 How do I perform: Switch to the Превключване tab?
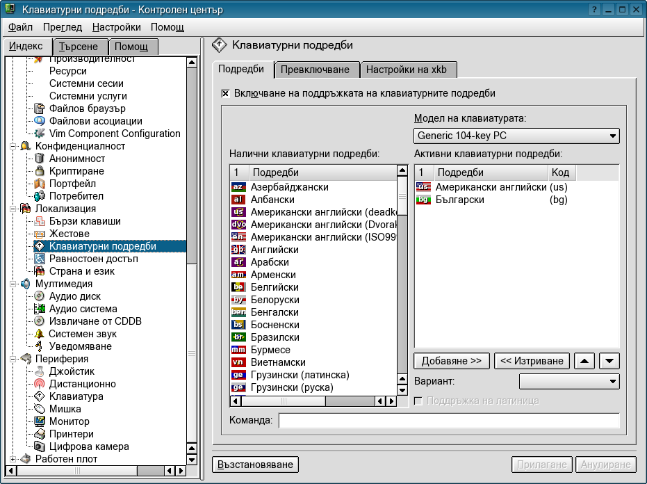click(318, 70)
